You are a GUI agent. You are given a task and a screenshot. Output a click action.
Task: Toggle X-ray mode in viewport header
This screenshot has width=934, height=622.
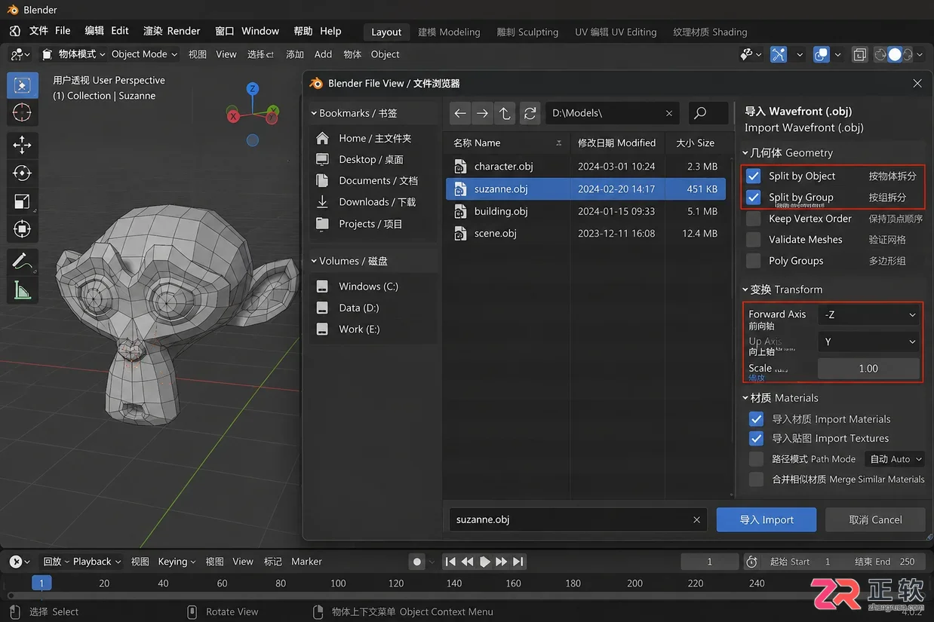860,54
